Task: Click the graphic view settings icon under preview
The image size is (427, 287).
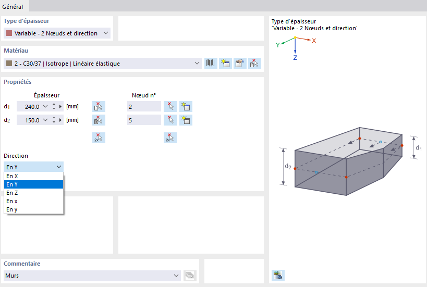Action: pyautogui.click(x=278, y=275)
